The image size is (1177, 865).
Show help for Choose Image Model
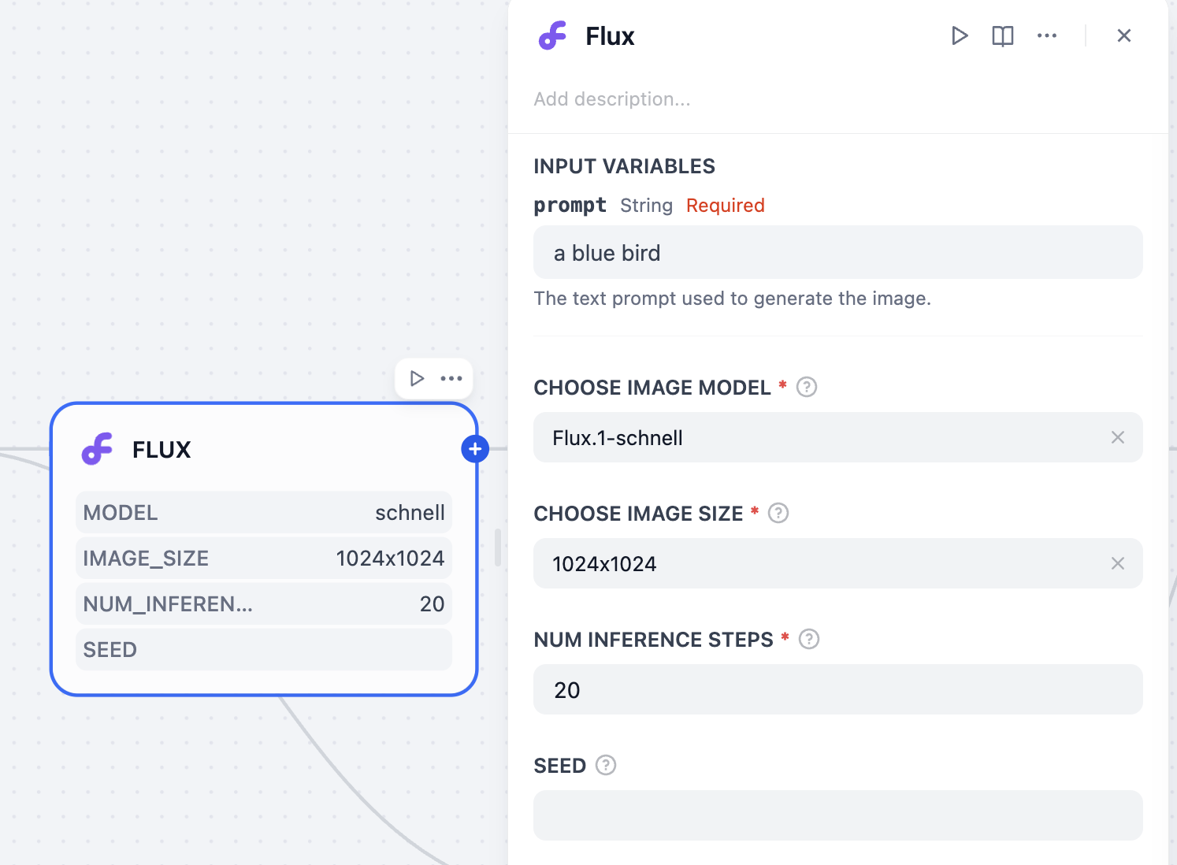pyautogui.click(x=807, y=387)
